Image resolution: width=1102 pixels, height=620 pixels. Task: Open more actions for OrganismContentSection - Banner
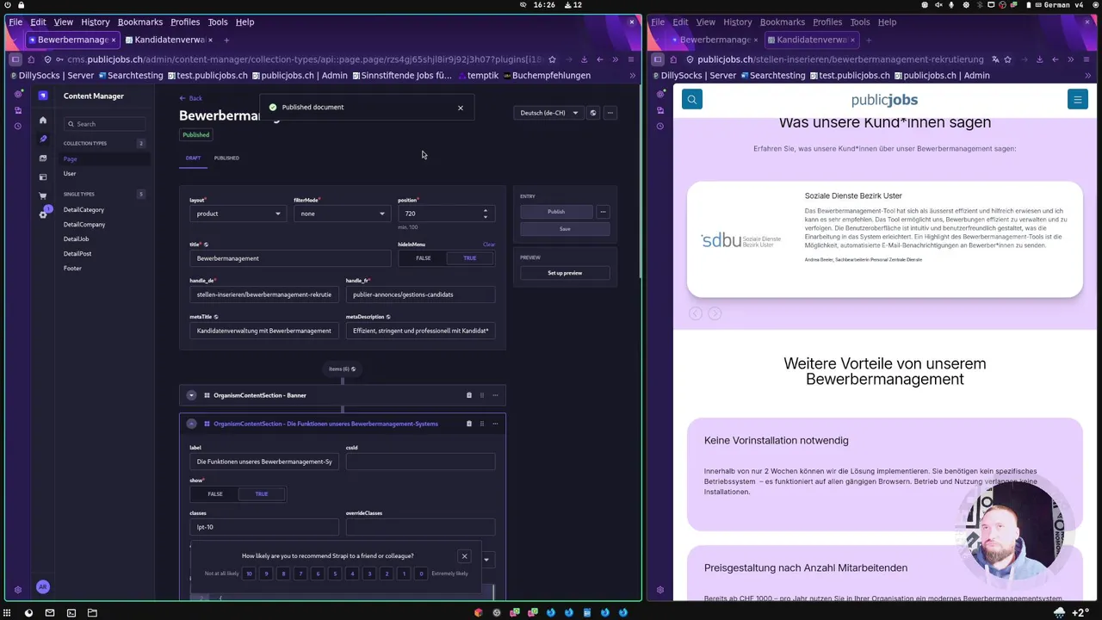pyautogui.click(x=495, y=395)
